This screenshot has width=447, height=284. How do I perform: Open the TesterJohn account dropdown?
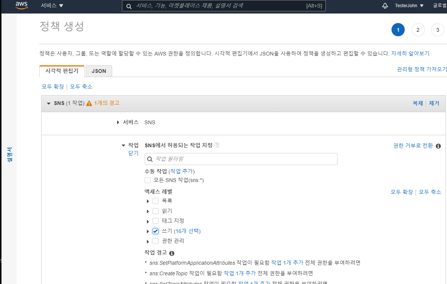(409, 5)
